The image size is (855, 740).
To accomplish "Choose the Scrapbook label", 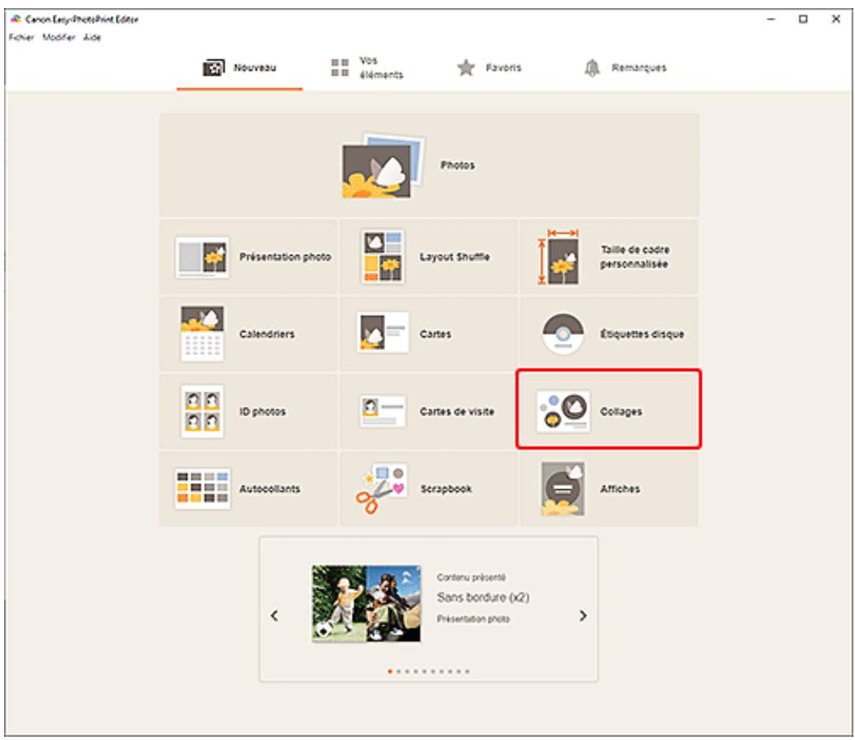I will tap(446, 488).
